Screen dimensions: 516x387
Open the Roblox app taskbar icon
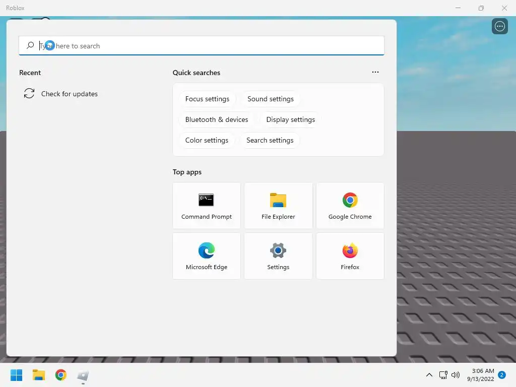[83, 375]
